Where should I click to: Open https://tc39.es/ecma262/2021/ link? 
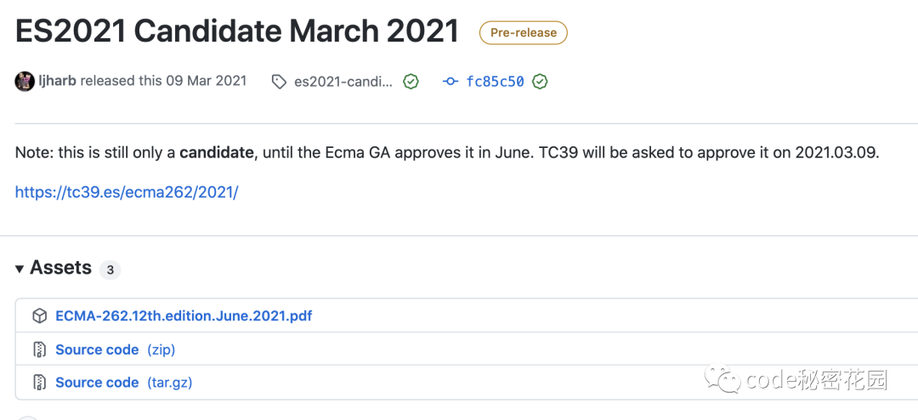click(x=127, y=192)
